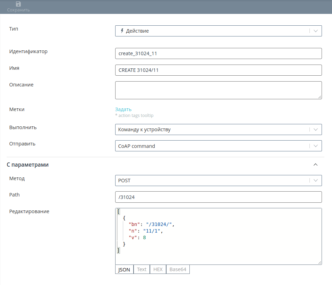
Task: Click the Задать link for Метки
Action: 123,109
